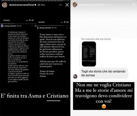The width and height of the screenshot is (137, 116).
Task: Tap the asmaa_faresb avatar in embedded story
Action: click(2, 26)
